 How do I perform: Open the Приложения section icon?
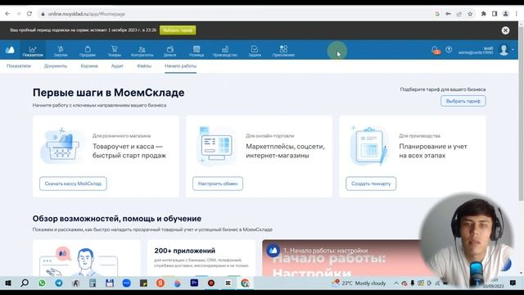pos(283,51)
